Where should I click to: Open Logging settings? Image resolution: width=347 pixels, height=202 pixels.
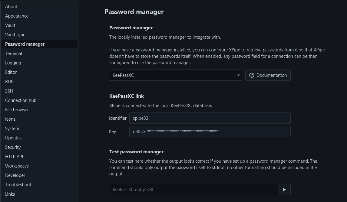click(x=39, y=63)
